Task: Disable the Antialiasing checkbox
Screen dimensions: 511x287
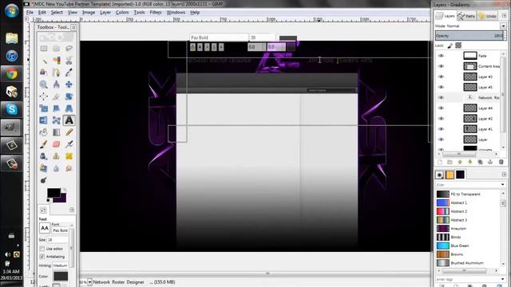Action: [x=42, y=257]
